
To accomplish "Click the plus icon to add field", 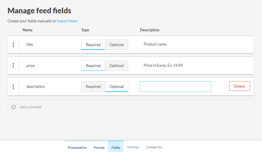I will 14,107.
